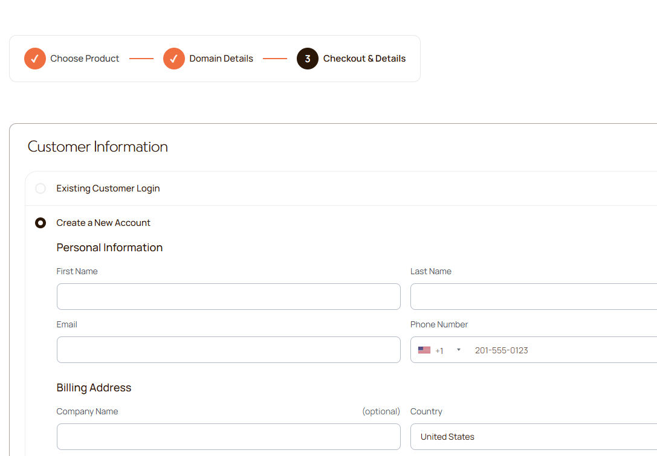The image size is (657, 456).
Task: Click the Existing Customer Login label
Action: pos(108,188)
